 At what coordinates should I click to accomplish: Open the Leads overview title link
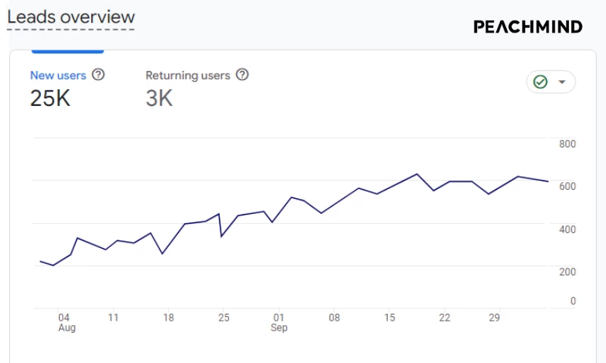pos(71,17)
